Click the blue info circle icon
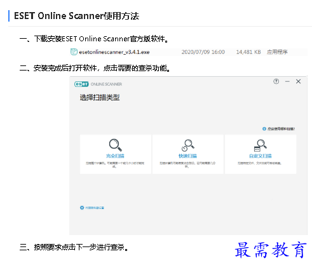The width and height of the screenshot is (312, 270). 264,129
